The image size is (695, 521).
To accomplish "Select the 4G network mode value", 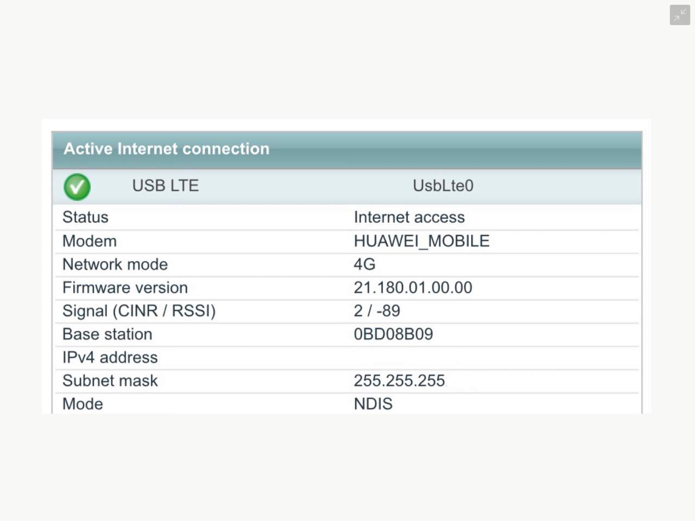I will click(364, 264).
